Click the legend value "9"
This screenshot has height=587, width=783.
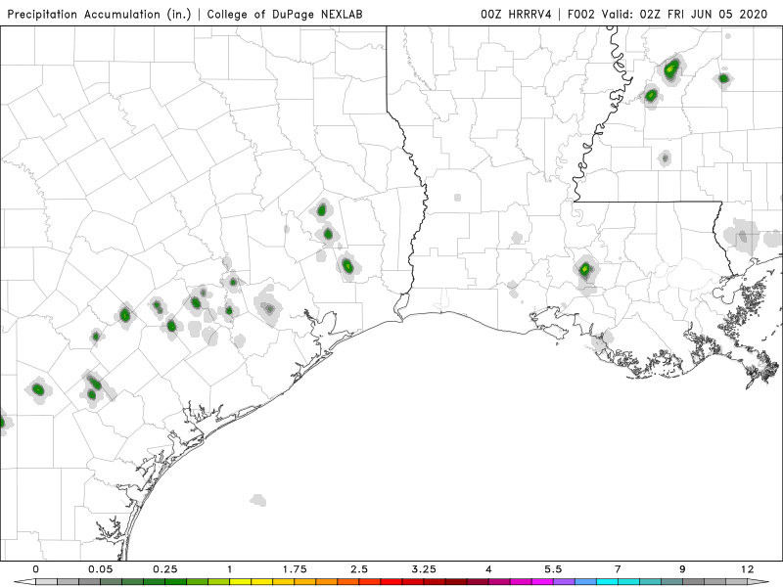pyautogui.click(x=682, y=569)
